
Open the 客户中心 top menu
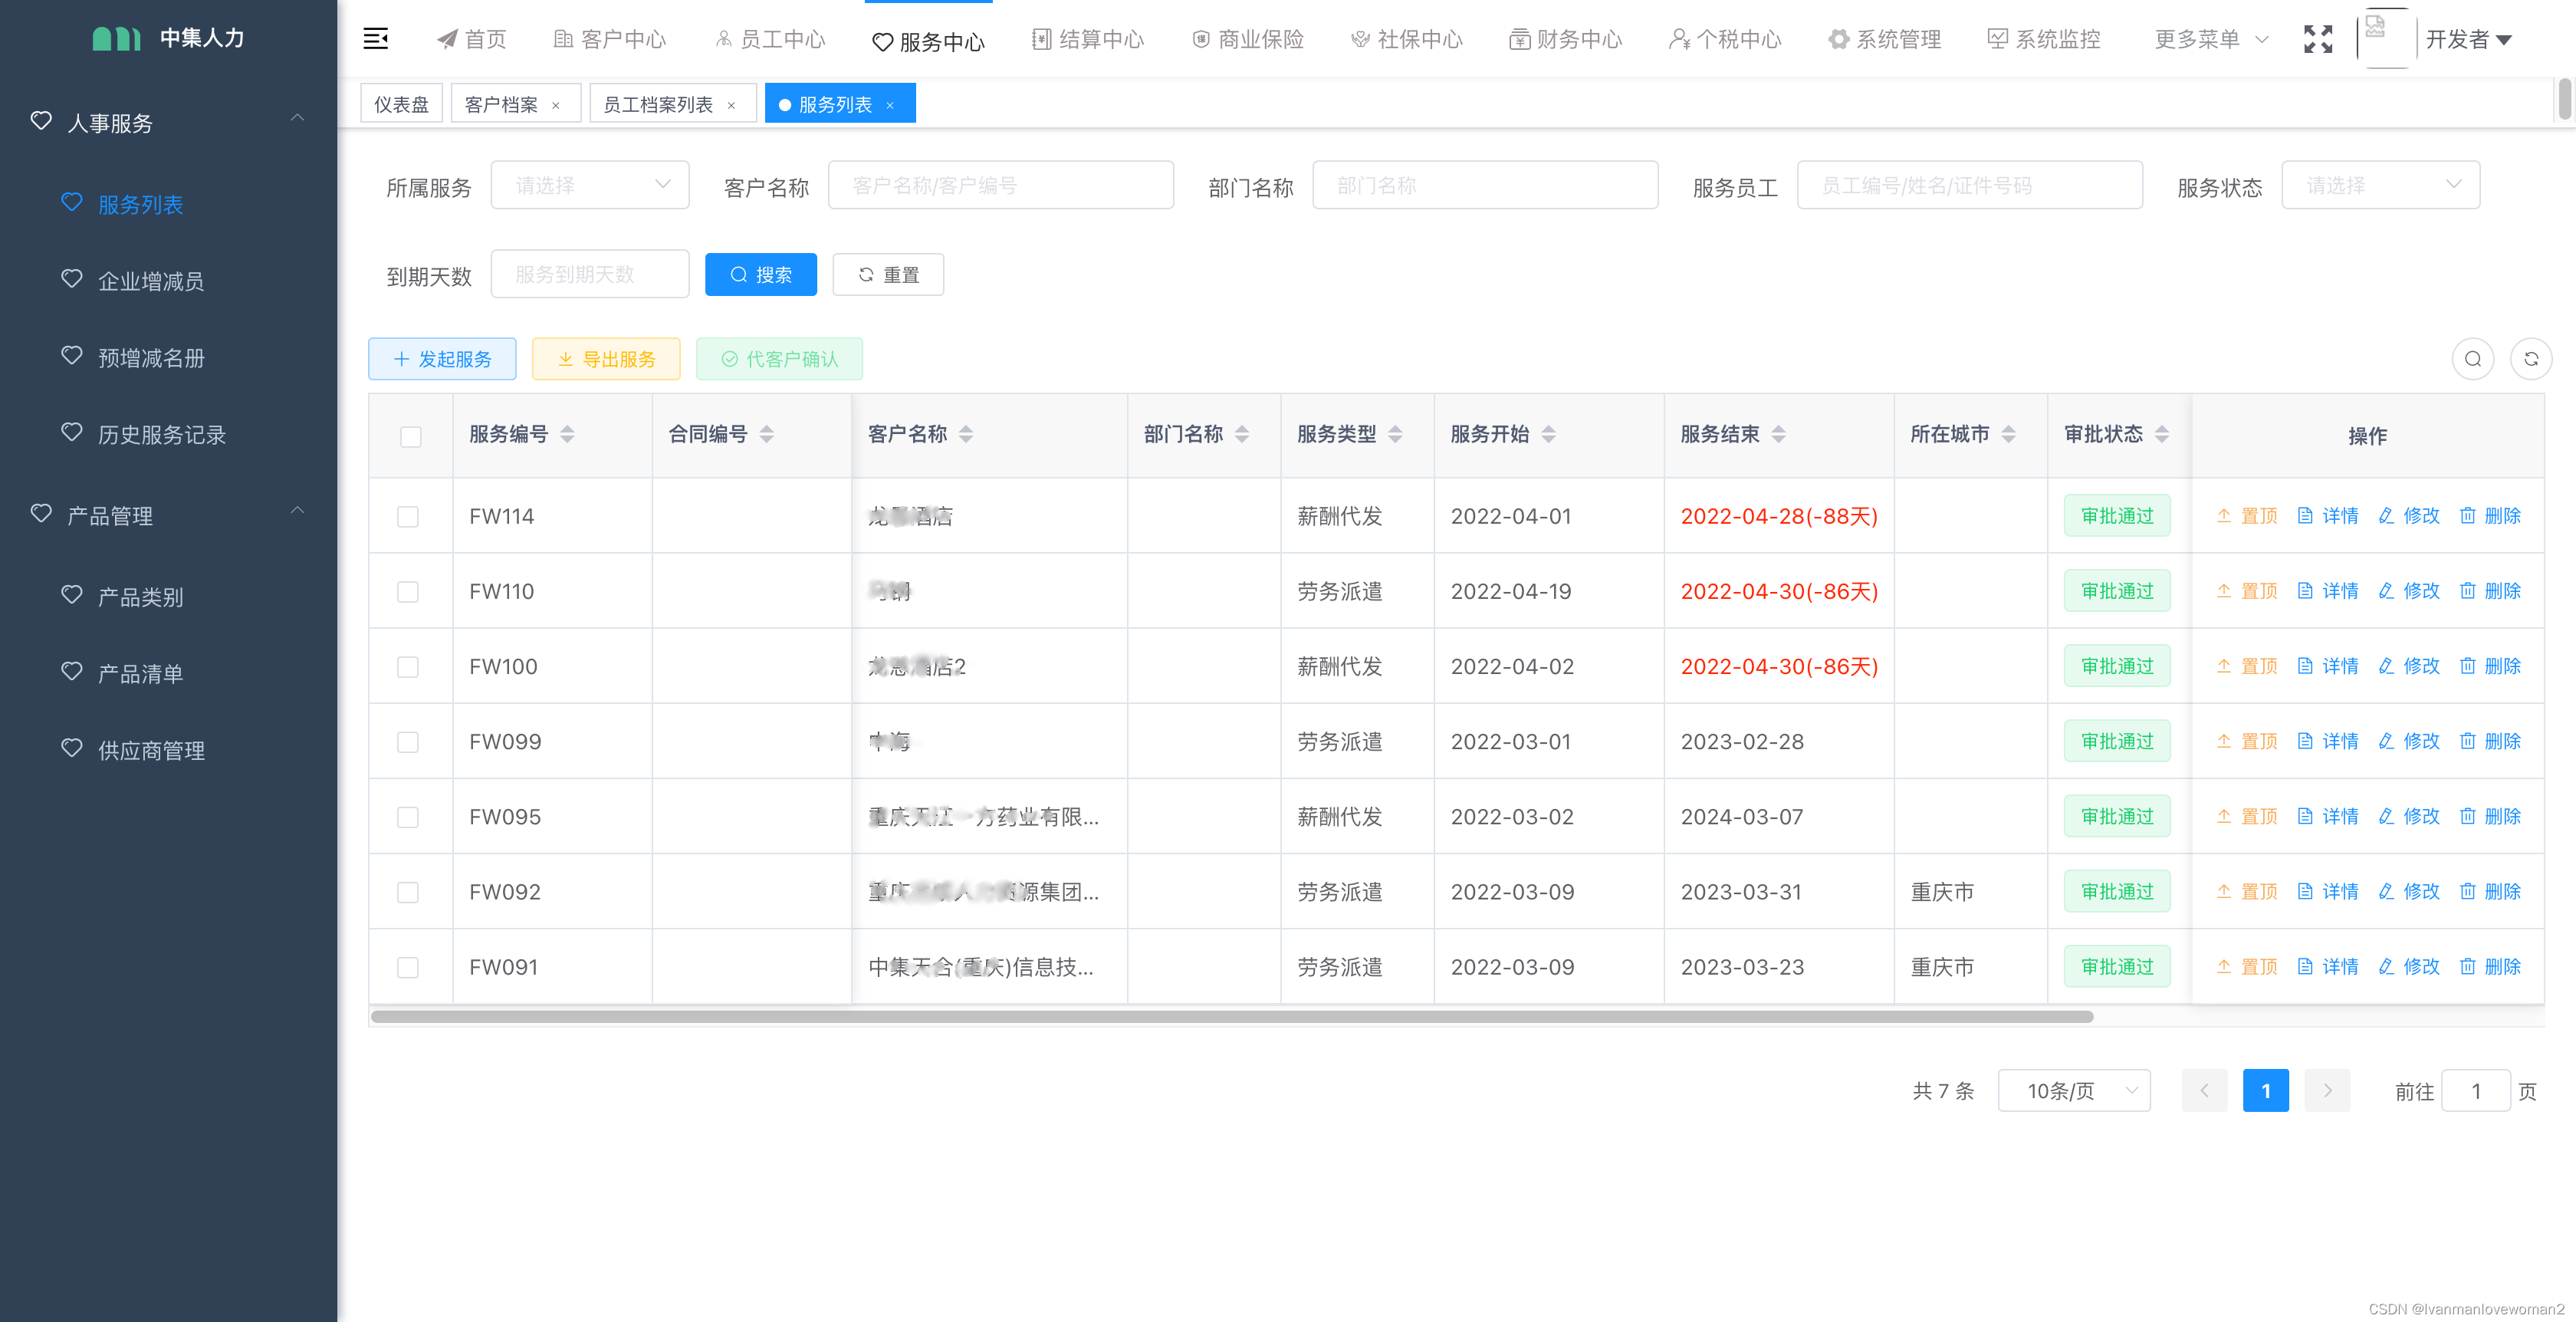tap(610, 39)
